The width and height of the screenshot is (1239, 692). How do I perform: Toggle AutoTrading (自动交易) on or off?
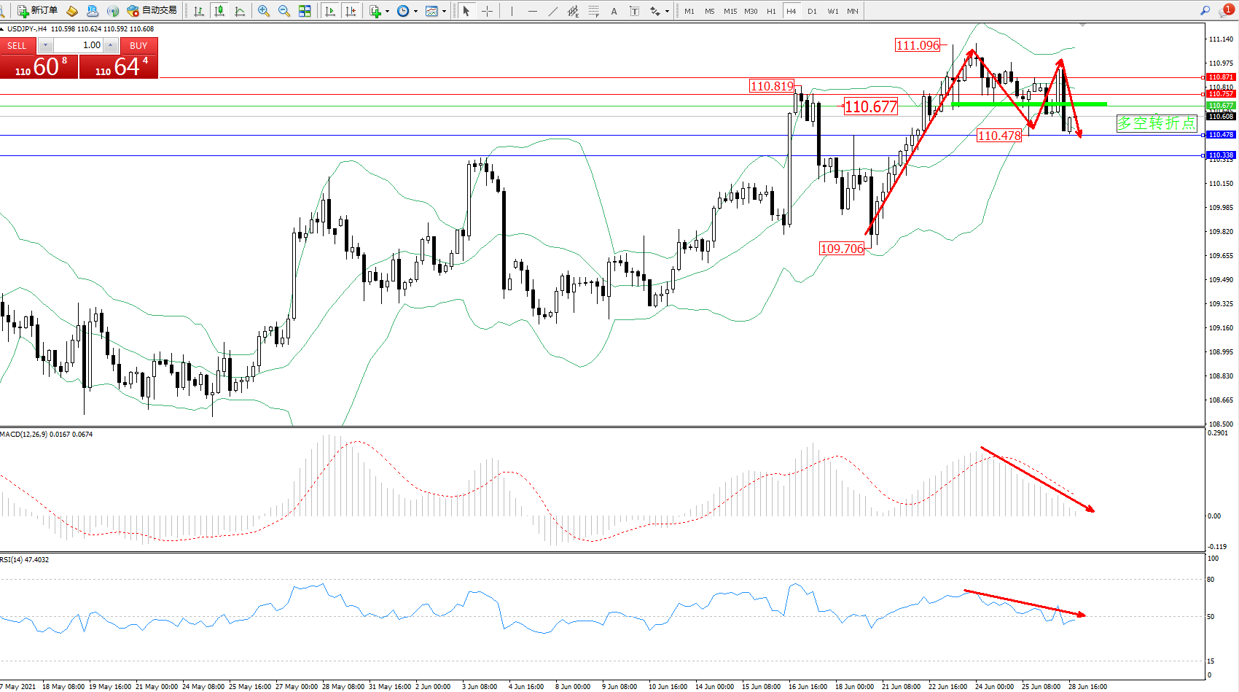pos(152,10)
